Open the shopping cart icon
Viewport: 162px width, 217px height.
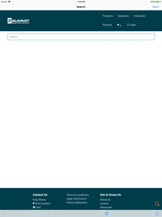tap(119, 25)
